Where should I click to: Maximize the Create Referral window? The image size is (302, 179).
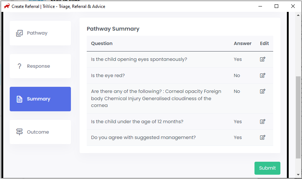pos(276,6)
